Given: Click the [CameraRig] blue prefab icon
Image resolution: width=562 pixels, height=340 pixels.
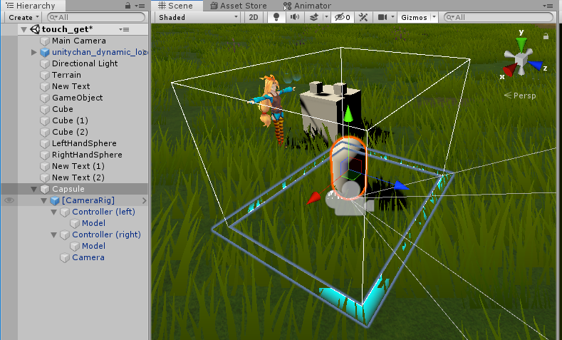Looking at the screenshot, I should [55, 200].
